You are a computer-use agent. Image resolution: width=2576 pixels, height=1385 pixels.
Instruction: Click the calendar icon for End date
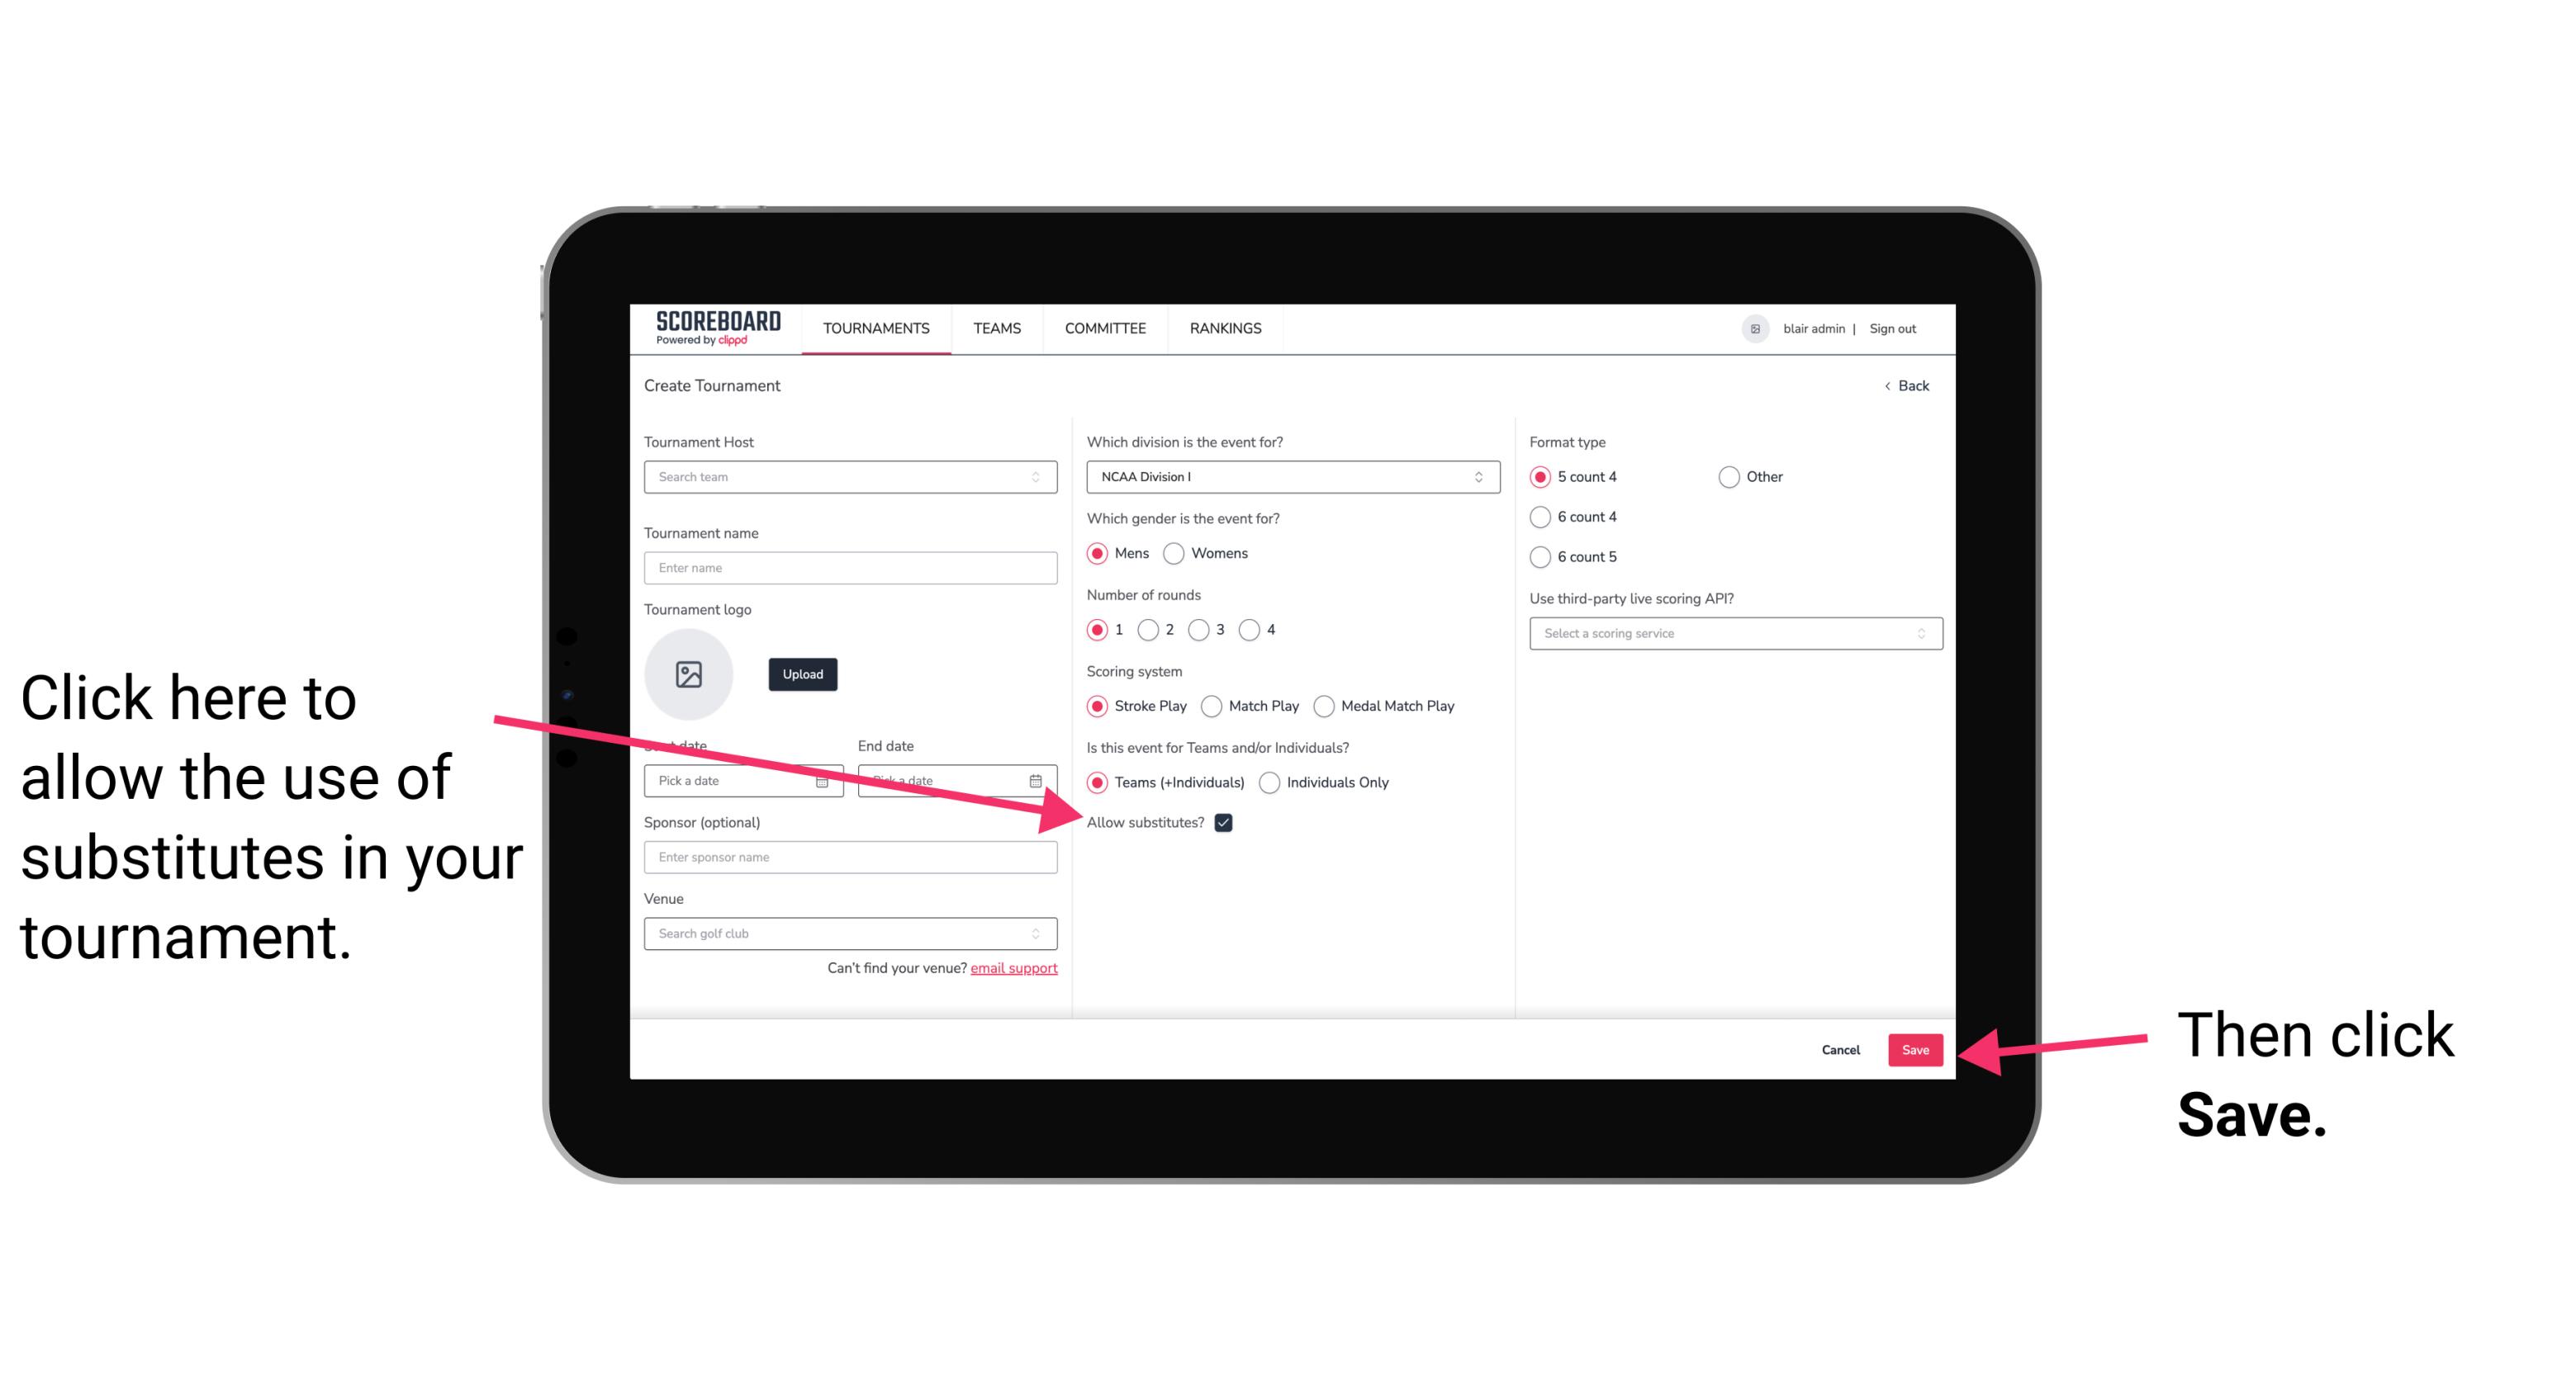click(x=1037, y=781)
